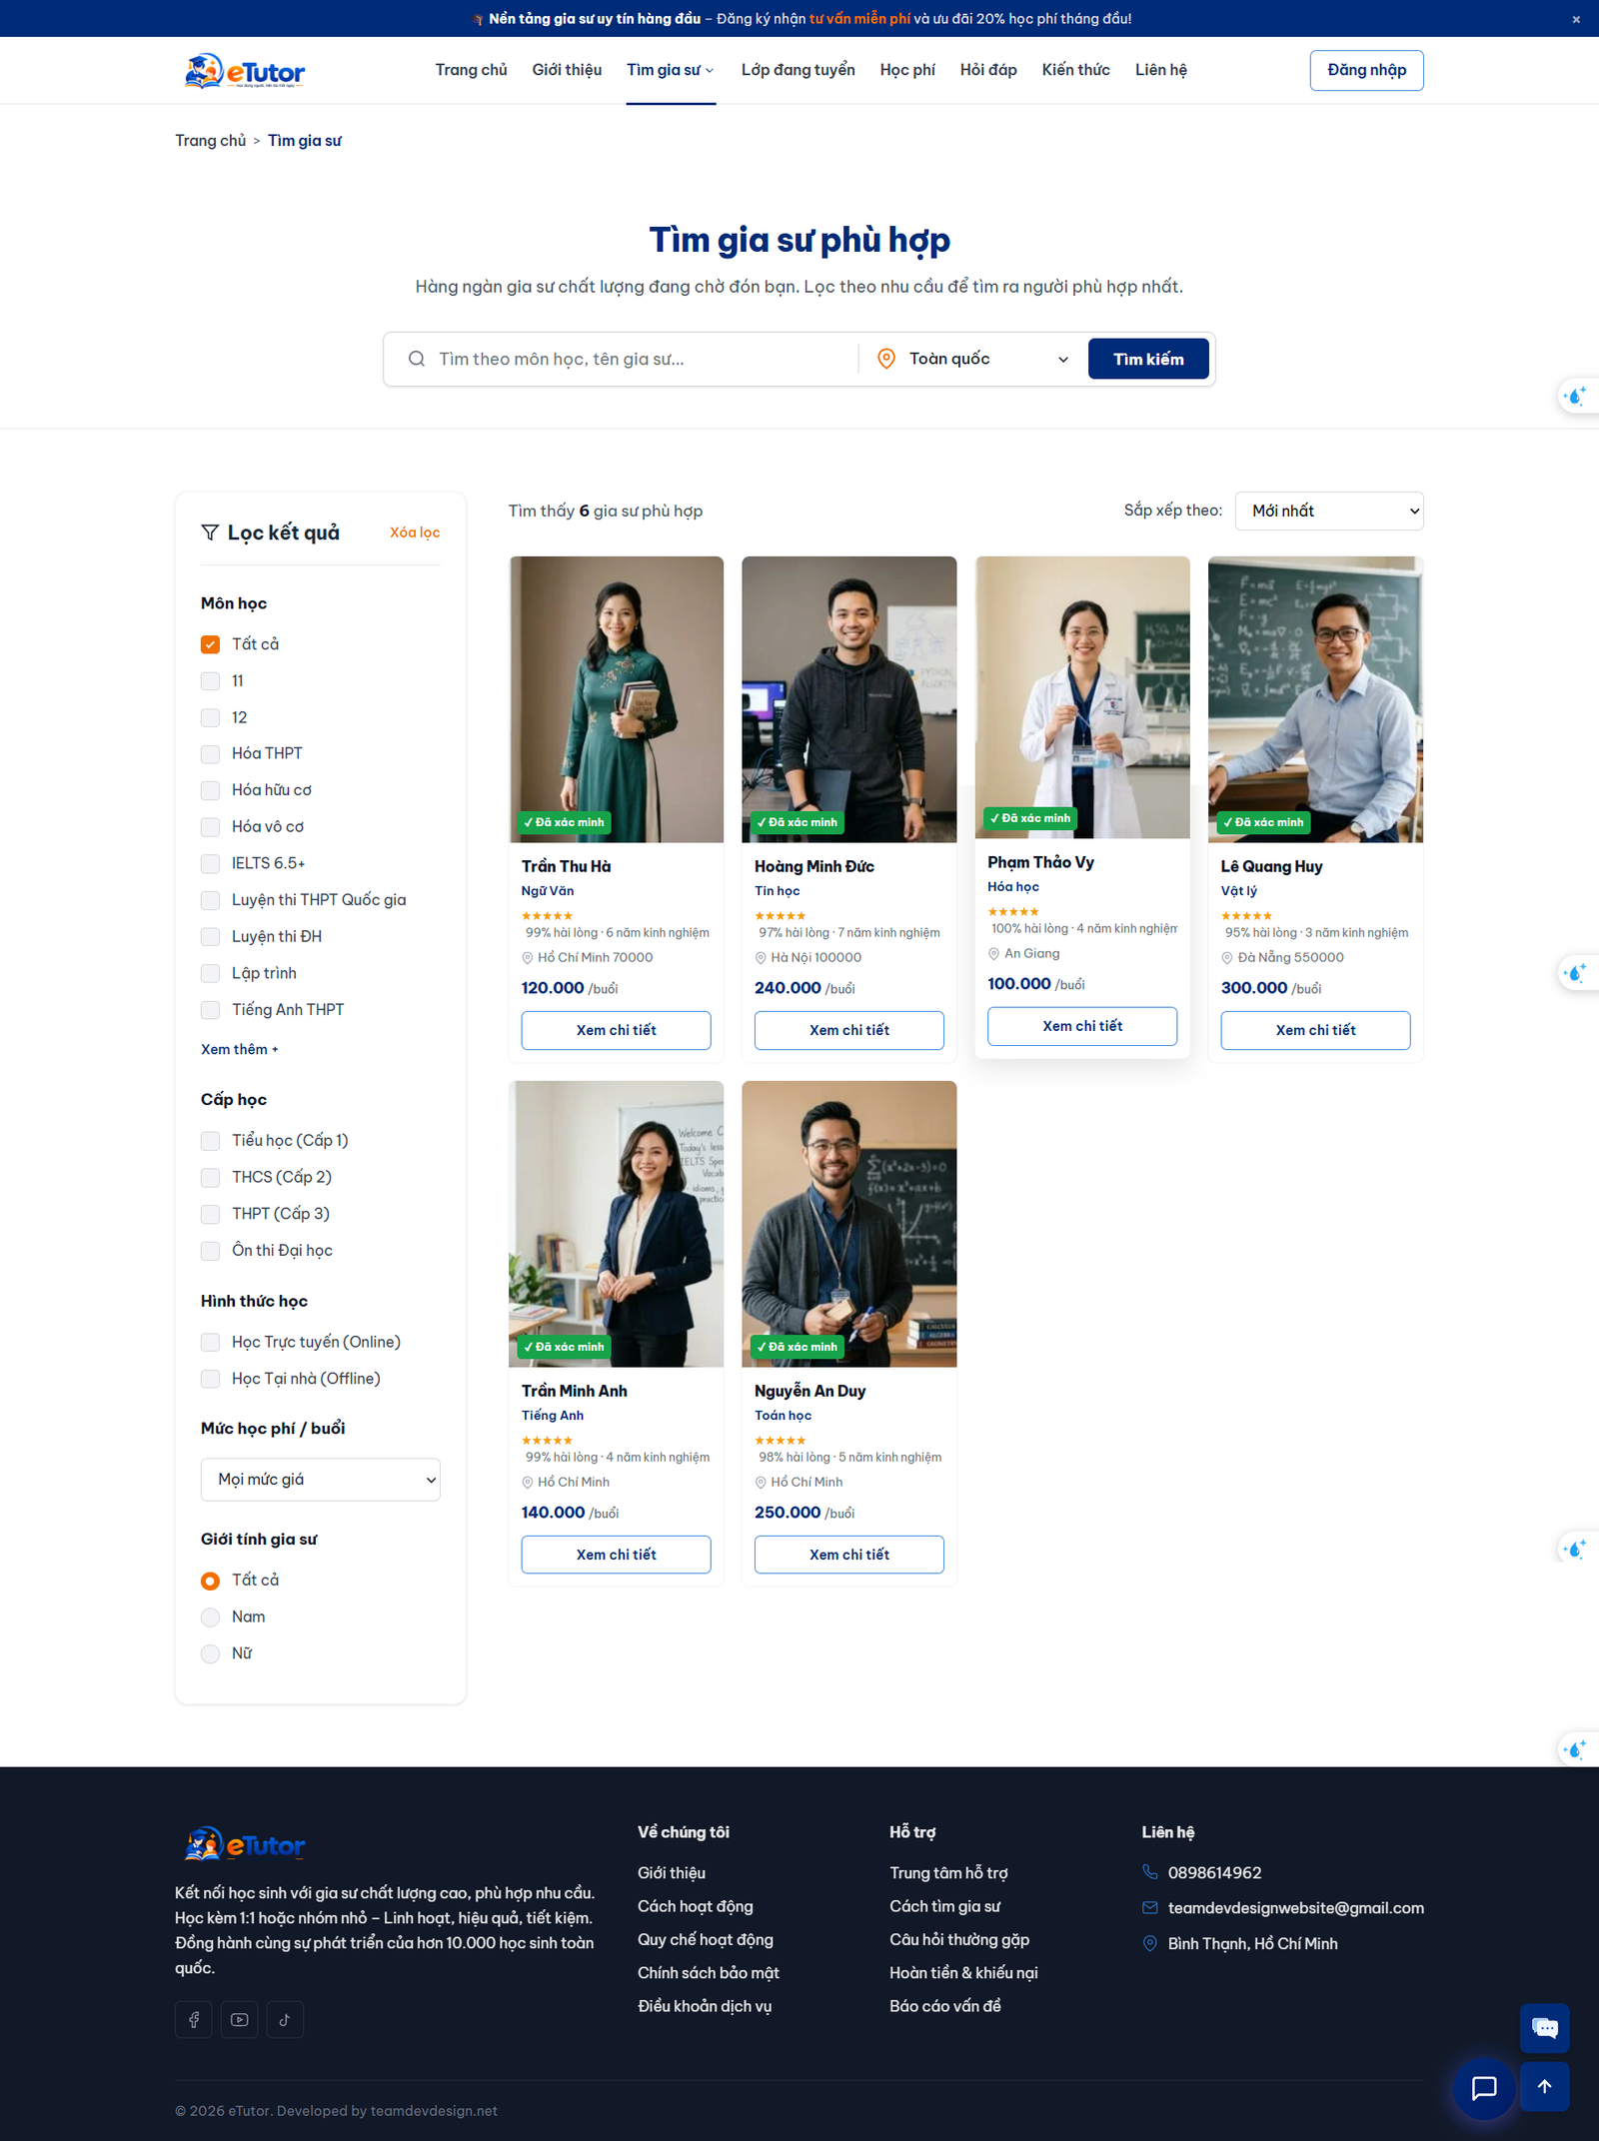The width and height of the screenshot is (1599, 2141).
Task: View details for Trần Thu Hà
Action: pyautogui.click(x=616, y=1030)
